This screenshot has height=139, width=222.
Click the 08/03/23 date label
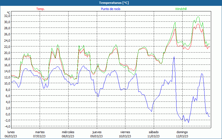pyautogui.click(x=68, y=136)
